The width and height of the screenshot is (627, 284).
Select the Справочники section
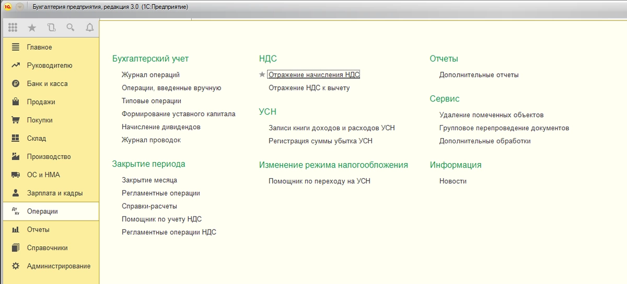(47, 248)
